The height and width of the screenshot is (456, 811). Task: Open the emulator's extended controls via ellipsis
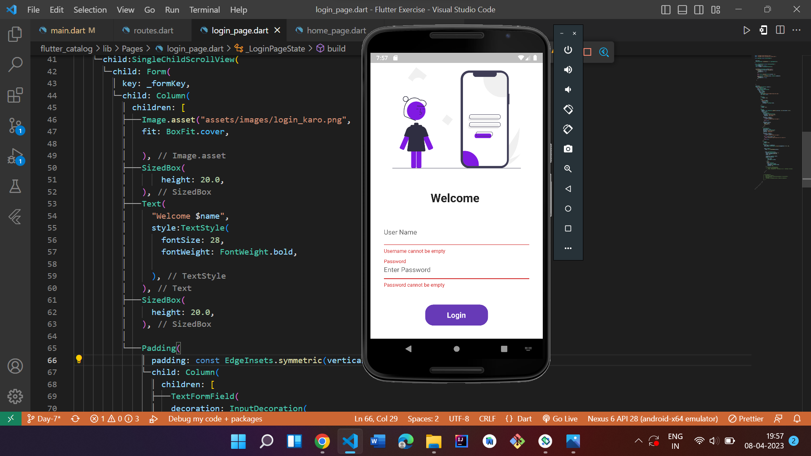(568, 248)
